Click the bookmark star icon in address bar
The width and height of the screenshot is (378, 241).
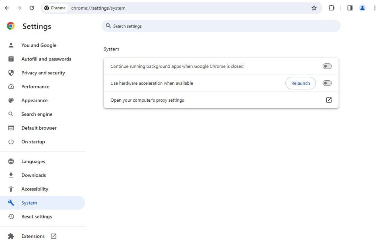click(x=314, y=8)
